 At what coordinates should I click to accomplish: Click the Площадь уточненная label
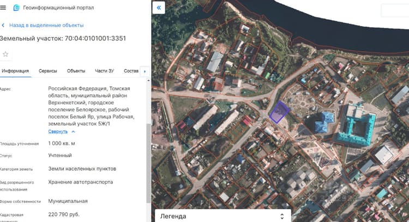[19, 144]
